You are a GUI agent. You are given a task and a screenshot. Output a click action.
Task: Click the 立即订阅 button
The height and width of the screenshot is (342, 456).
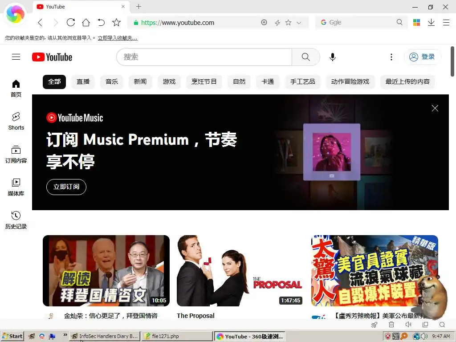click(x=66, y=187)
